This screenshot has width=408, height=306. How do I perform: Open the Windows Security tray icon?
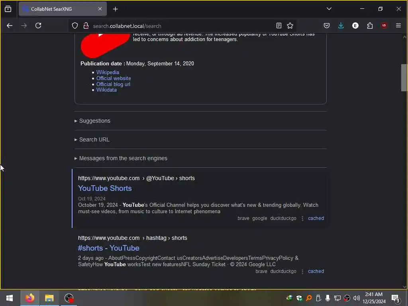click(299, 298)
